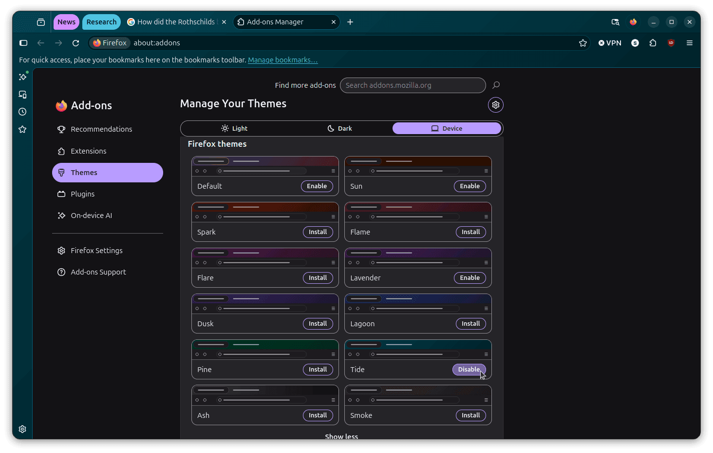The image size is (713, 453).
Task: Install the Flare theme
Action: click(x=318, y=278)
